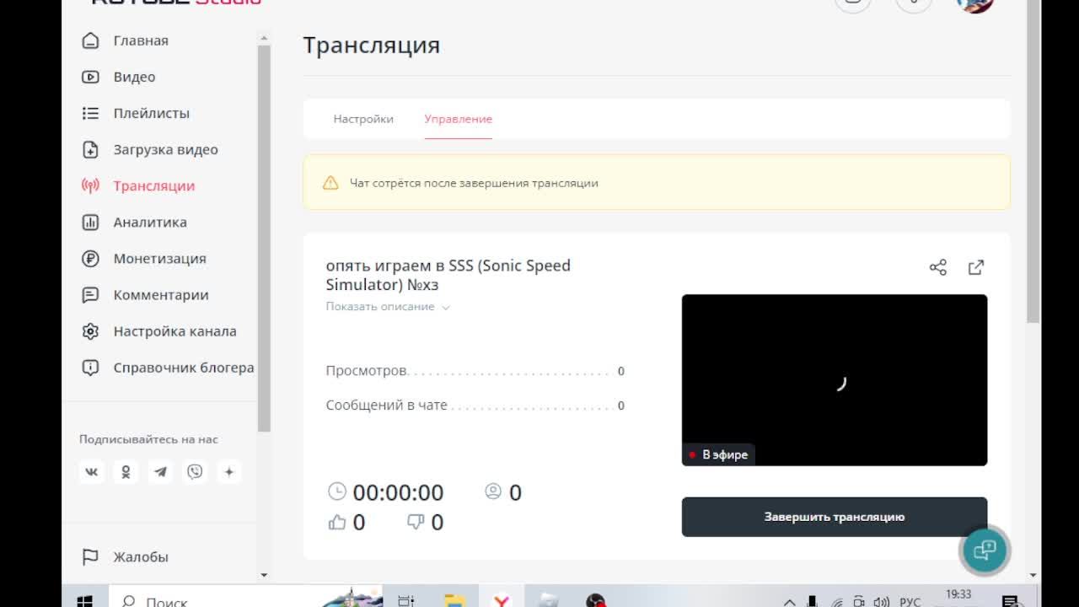The width and height of the screenshot is (1079, 607).
Task: Click the Видео sidebar icon
Action: point(90,77)
